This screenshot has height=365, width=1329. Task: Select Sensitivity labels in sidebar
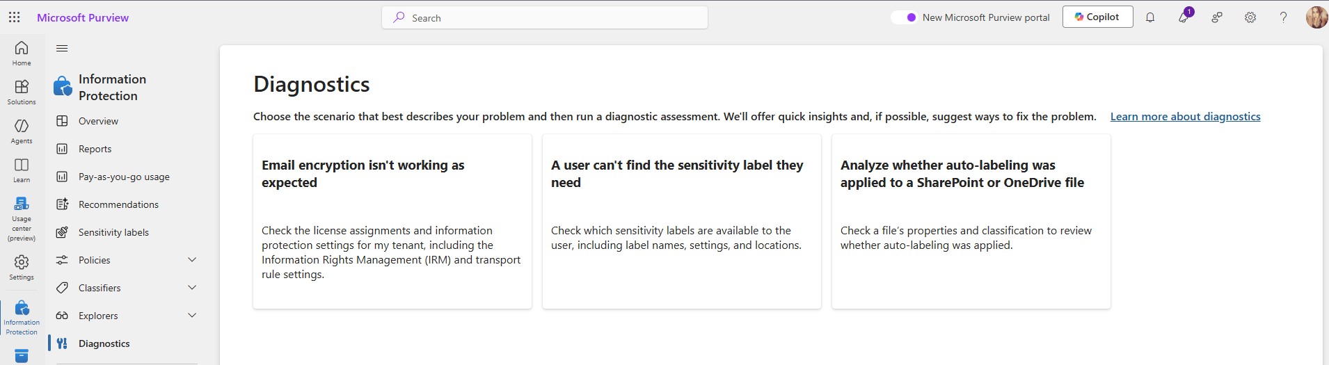tap(113, 232)
